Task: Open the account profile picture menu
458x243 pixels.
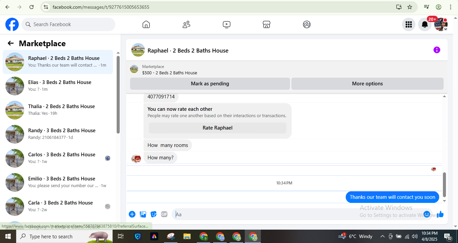Action: [441, 24]
